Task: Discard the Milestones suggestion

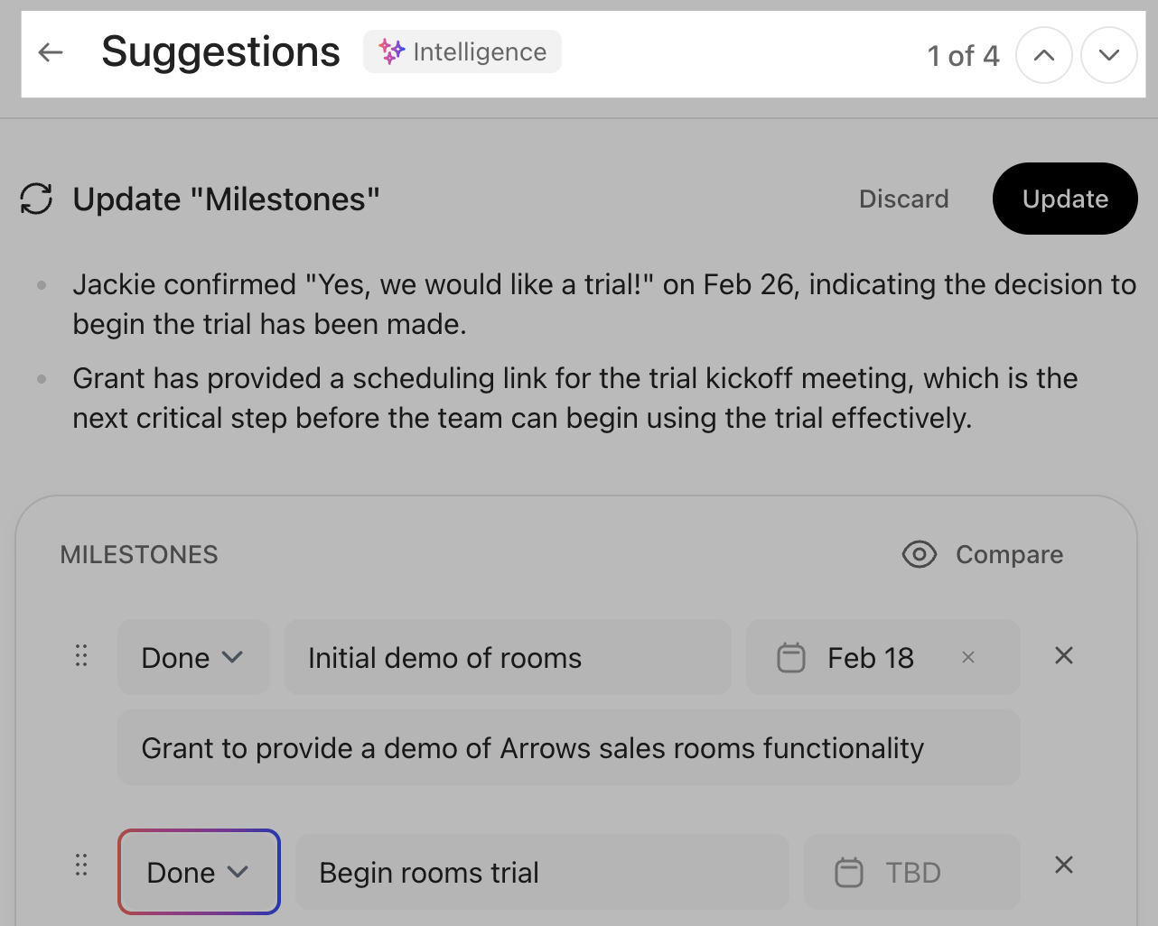Action: pyautogui.click(x=903, y=199)
